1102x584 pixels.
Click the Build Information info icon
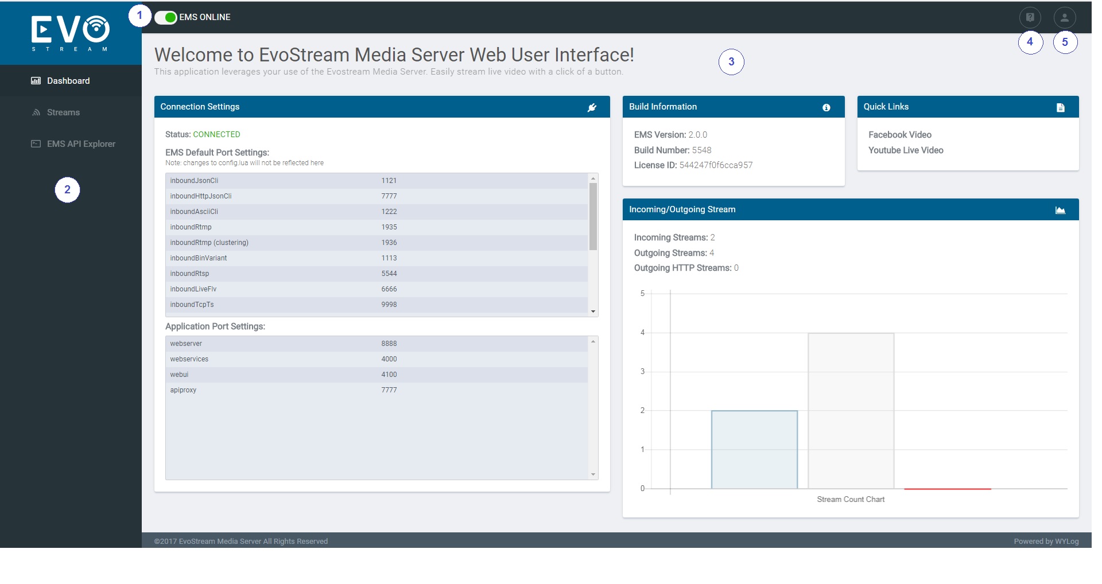tap(826, 107)
